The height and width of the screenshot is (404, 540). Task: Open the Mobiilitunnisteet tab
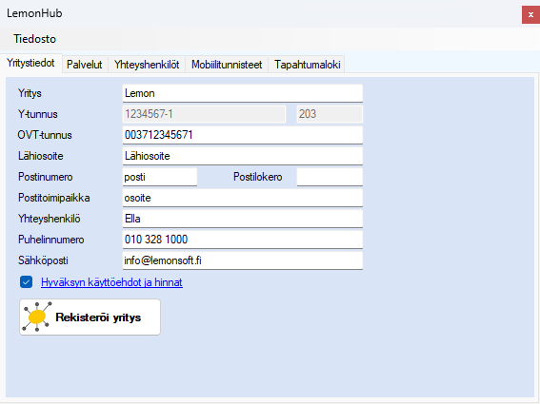[227, 65]
